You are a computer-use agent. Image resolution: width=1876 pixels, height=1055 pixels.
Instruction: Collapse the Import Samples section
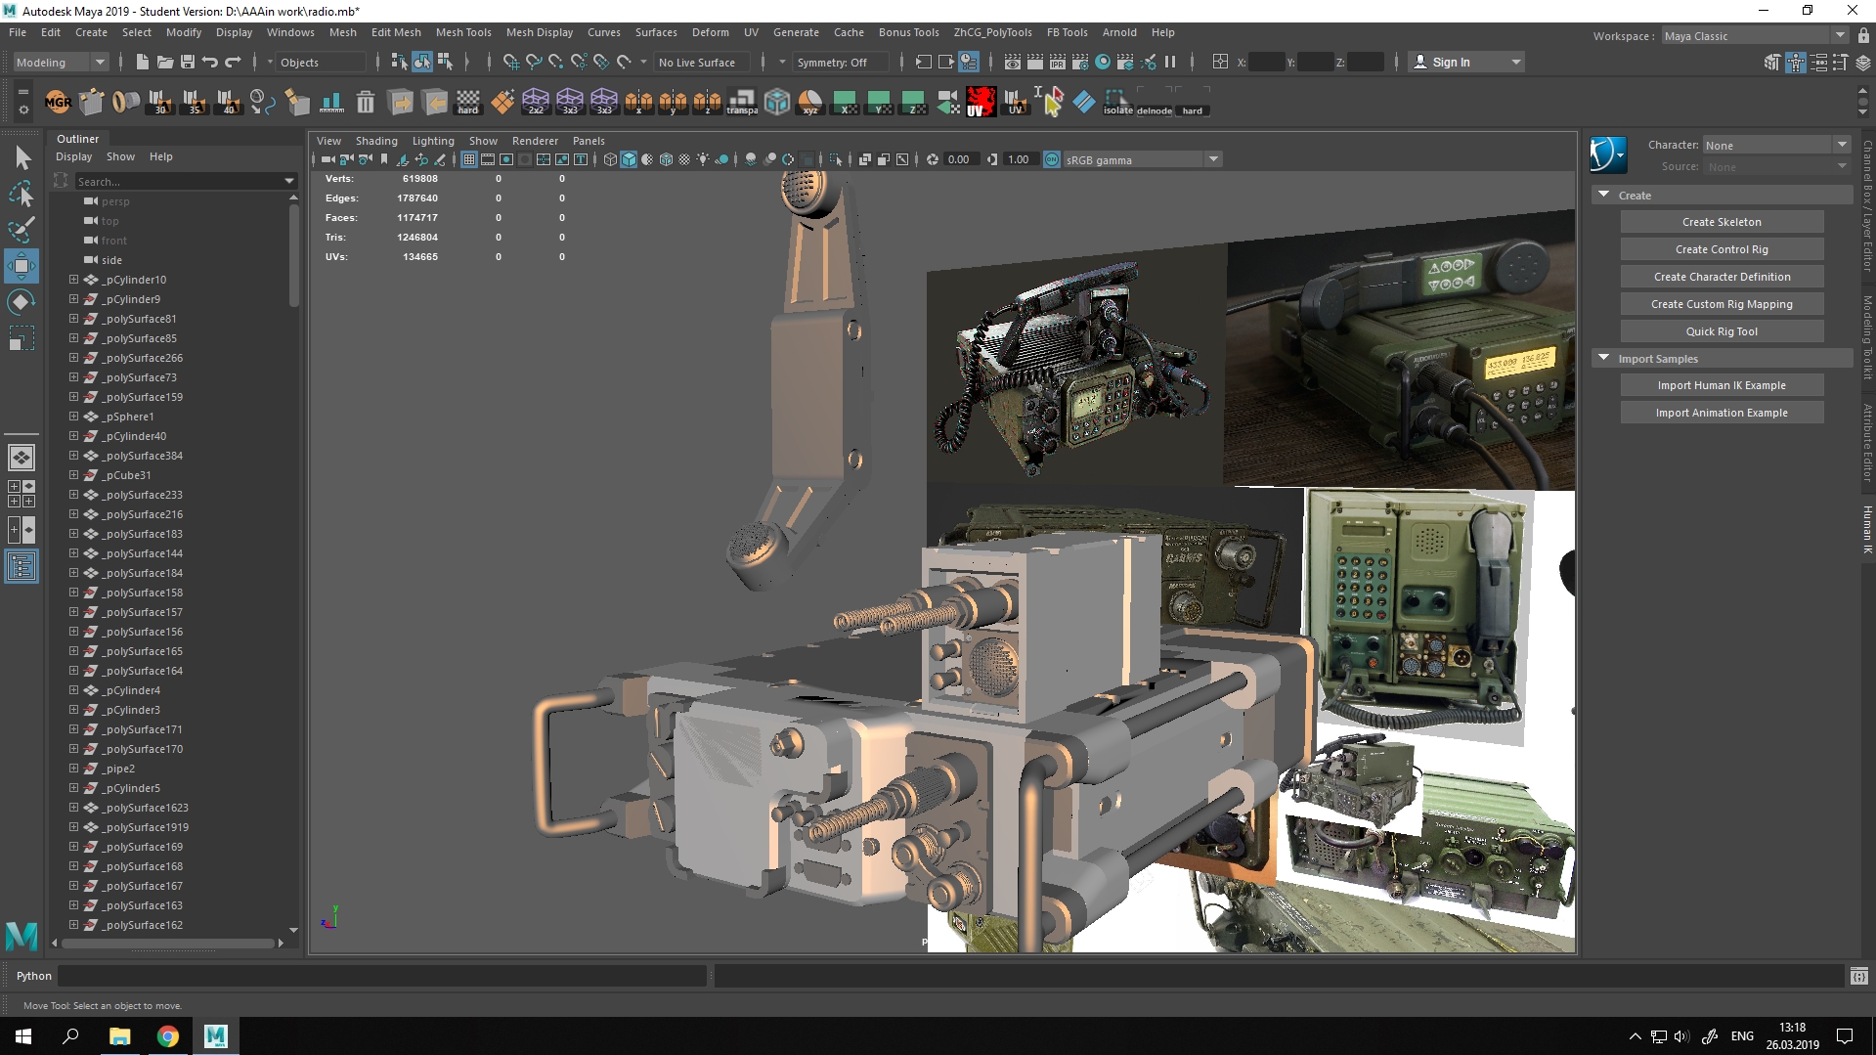click(1603, 359)
